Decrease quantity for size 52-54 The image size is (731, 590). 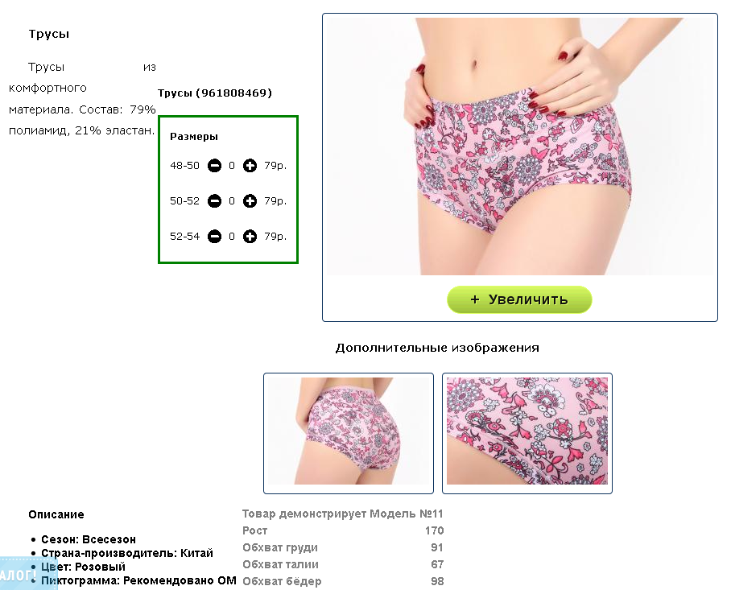point(214,237)
